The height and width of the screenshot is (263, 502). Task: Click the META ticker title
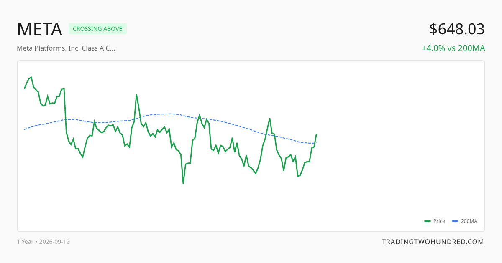pyautogui.click(x=39, y=29)
